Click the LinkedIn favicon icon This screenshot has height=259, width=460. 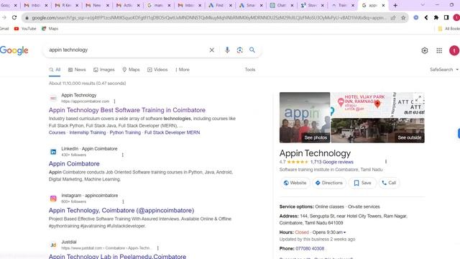[53, 152]
